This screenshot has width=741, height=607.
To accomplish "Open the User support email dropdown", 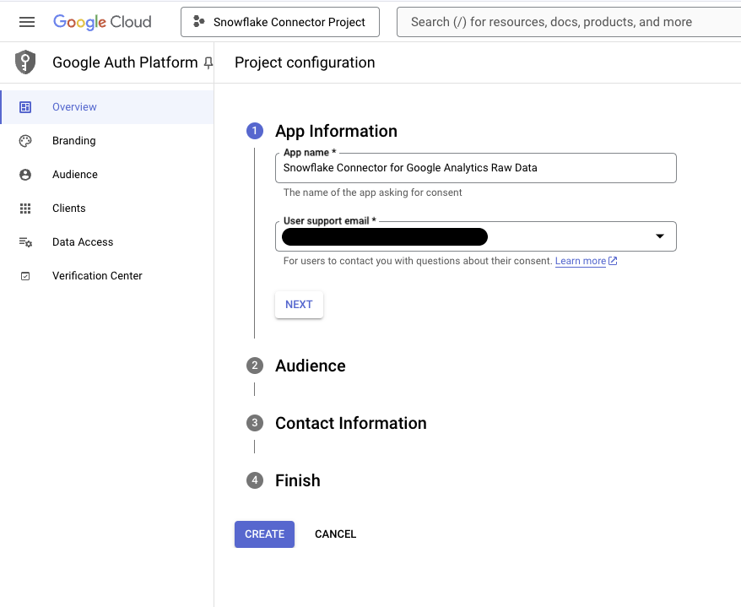I will point(660,236).
